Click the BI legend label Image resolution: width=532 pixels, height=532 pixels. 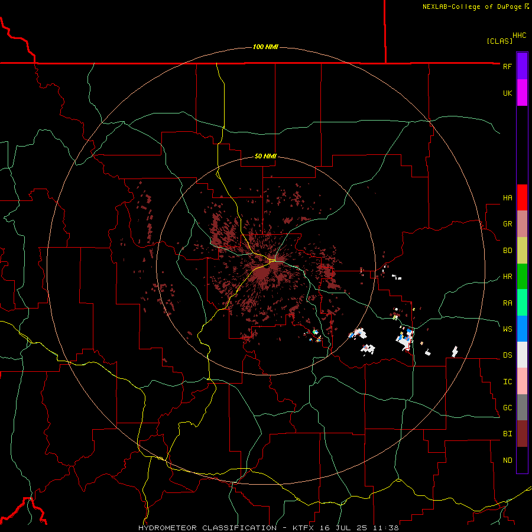coord(507,434)
